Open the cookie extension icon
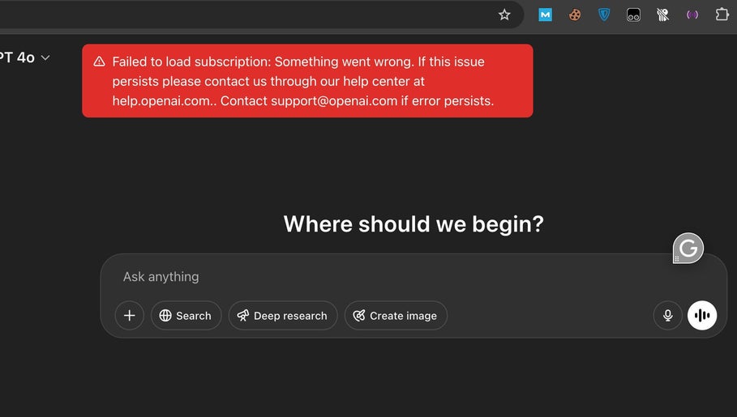 (x=574, y=15)
